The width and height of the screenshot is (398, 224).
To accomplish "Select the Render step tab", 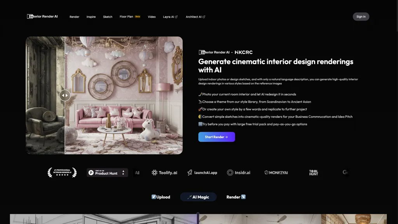I will [236, 197].
